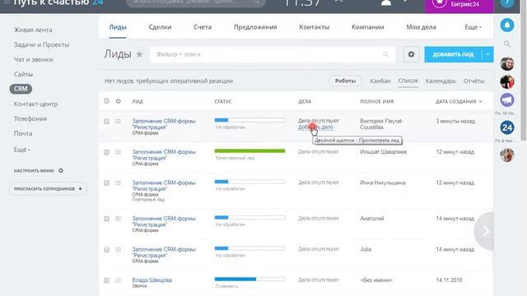
Task: Check the box for Julia lead
Action: 106,249
